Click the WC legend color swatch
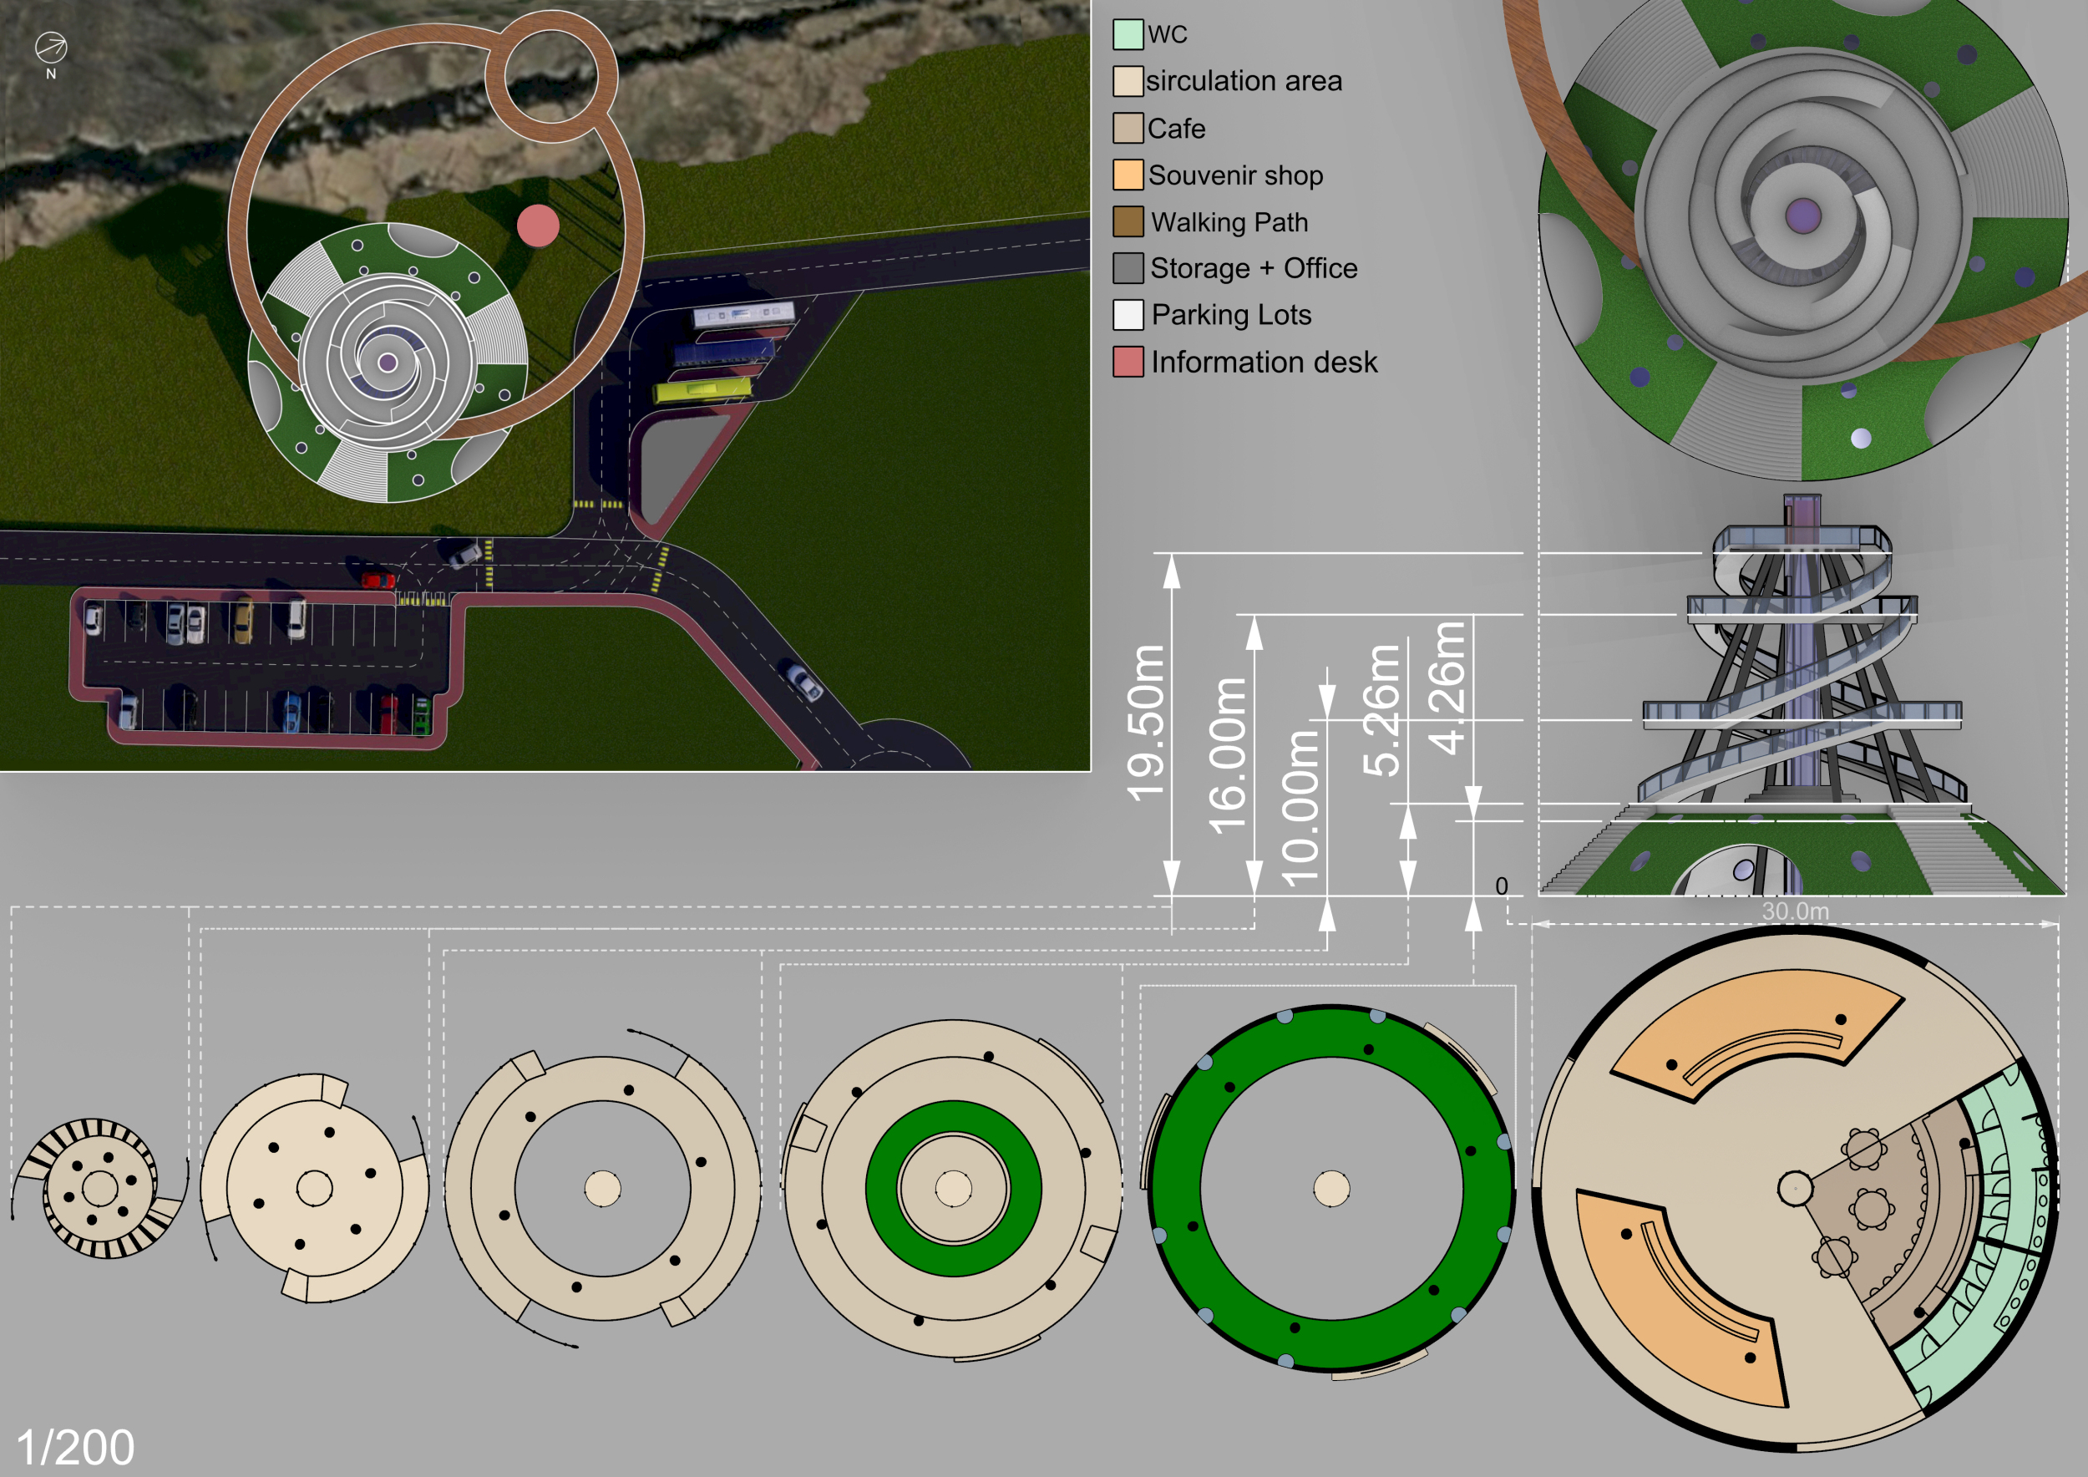This screenshot has width=2088, height=1477. click(x=1128, y=34)
